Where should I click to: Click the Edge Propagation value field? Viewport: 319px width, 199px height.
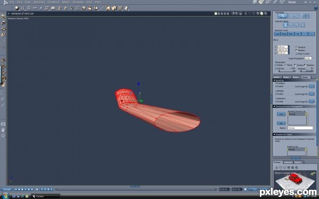pos(308,58)
